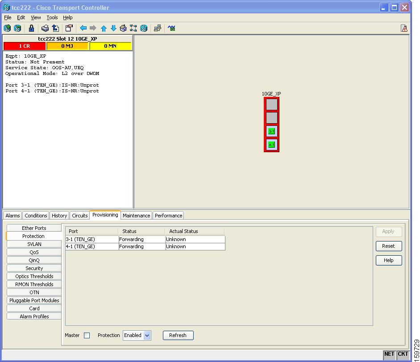Switch to the Alarms tab

[x=12, y=216]
